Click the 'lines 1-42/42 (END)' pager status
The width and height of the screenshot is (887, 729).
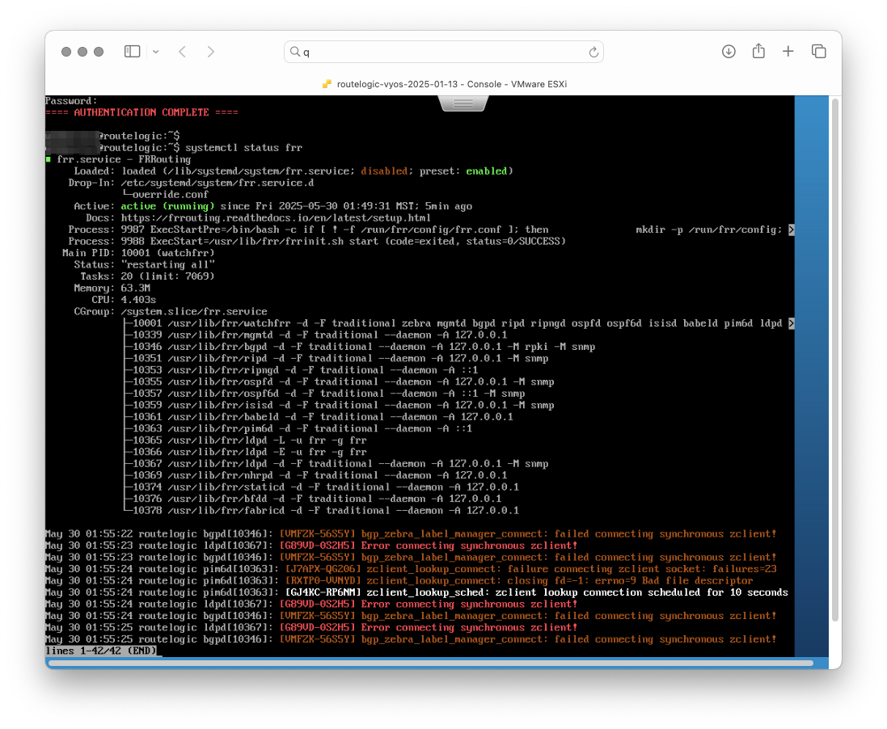coord(101,651)
